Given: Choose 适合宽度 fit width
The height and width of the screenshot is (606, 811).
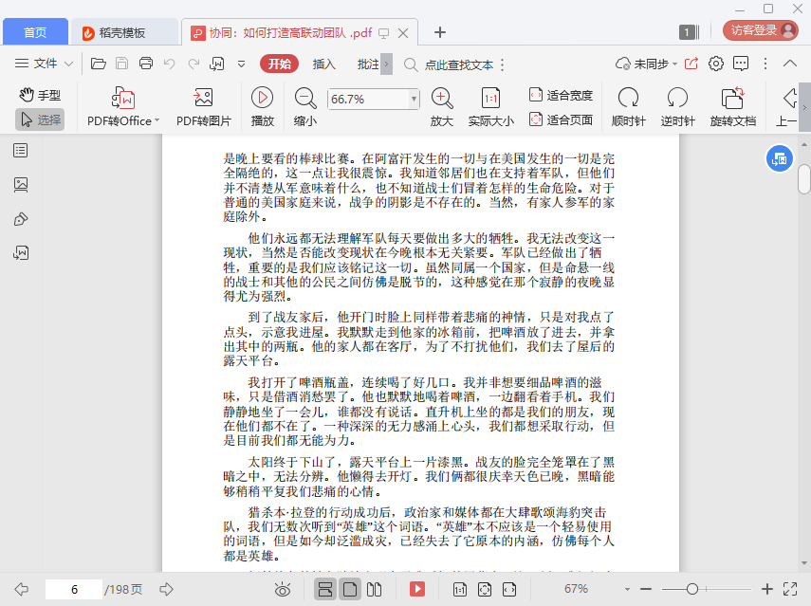Looking at the screenshot, I should pos(561,95).
